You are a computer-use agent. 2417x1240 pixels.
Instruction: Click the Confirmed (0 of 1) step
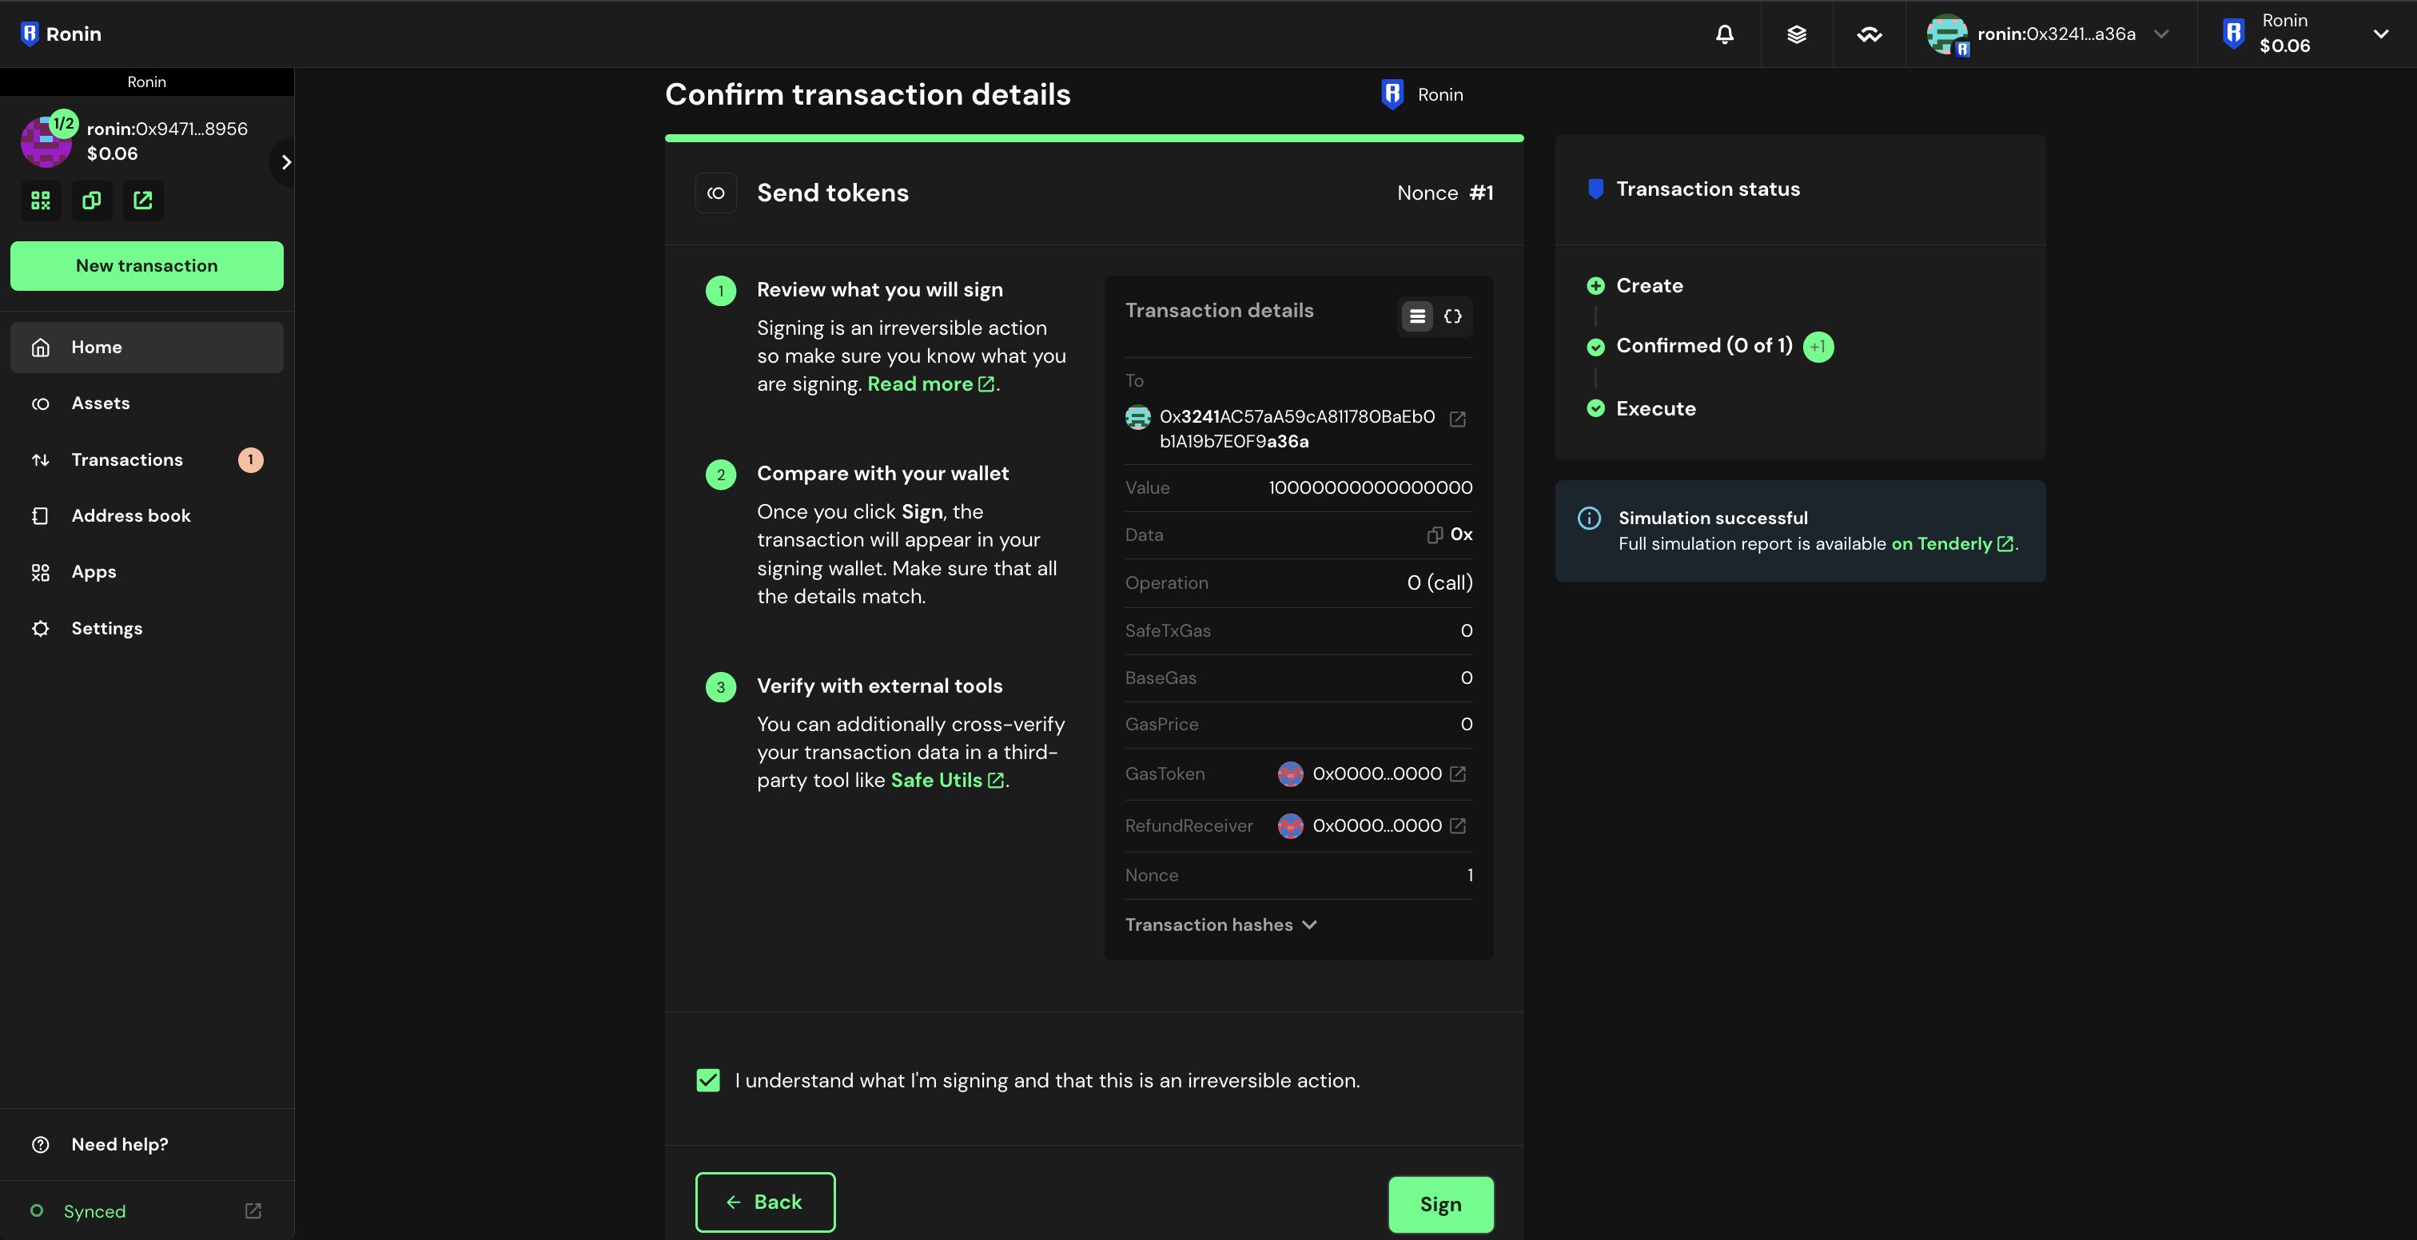click(1703, 346)
